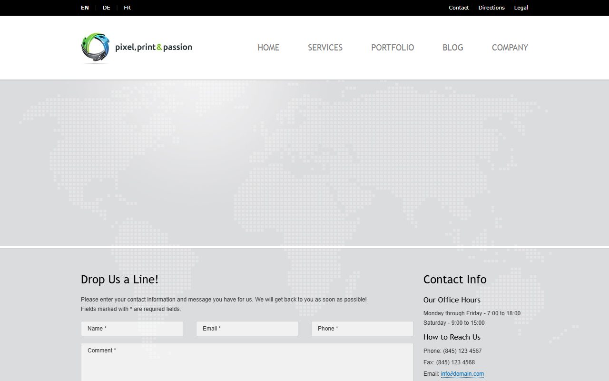Click into the Comment text area

click(247, 362)
